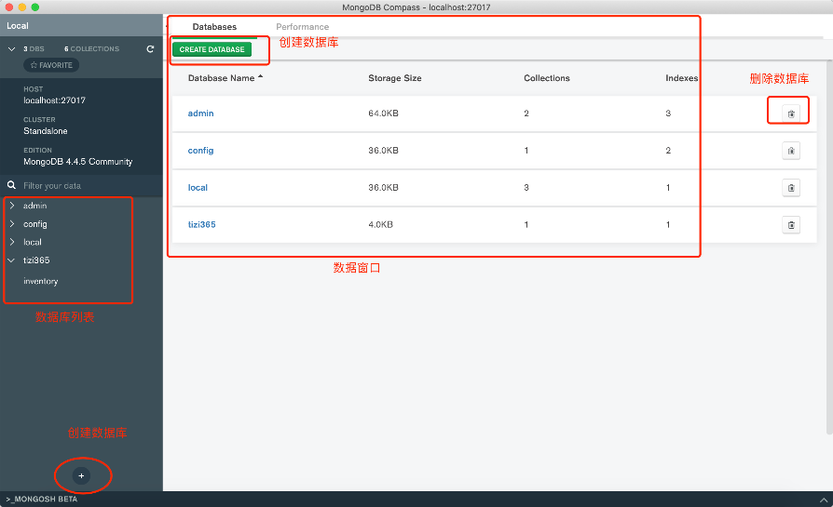
Task: Add connection to favorites
Action: (51, 65)
